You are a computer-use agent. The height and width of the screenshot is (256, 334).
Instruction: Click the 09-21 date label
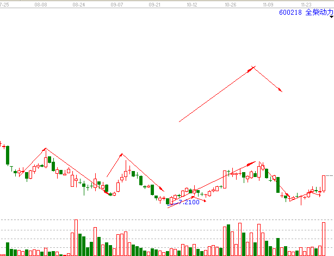[x=154, y=3]
